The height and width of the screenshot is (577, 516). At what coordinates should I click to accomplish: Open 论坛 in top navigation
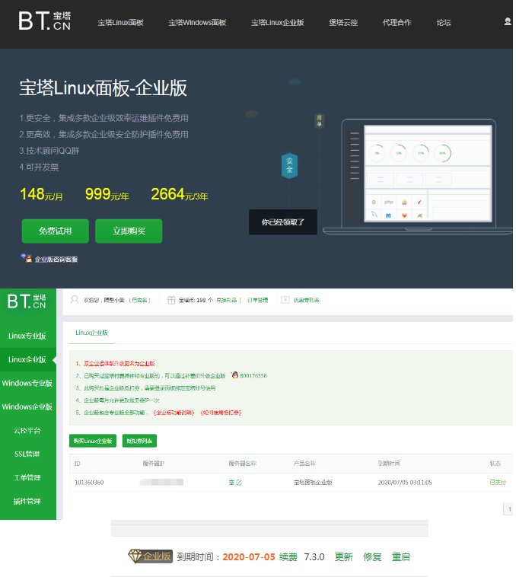pos(444,22)
